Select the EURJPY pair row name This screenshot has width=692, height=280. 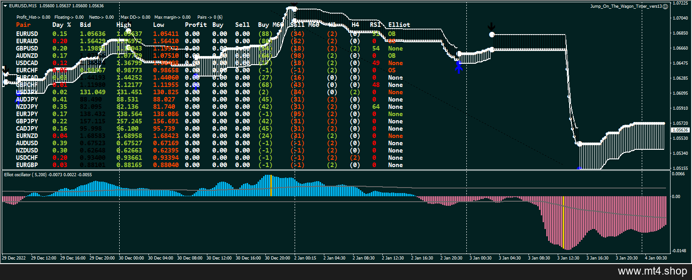coord(27,114)
